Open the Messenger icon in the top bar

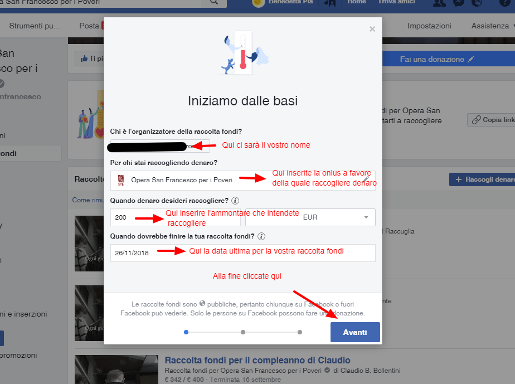coord(459,2)
